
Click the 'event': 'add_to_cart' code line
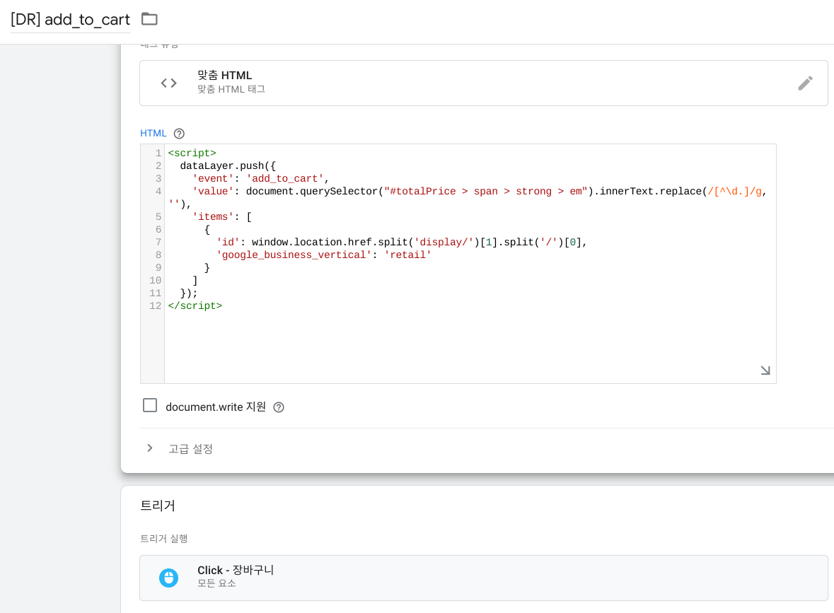tap(260, 179)
